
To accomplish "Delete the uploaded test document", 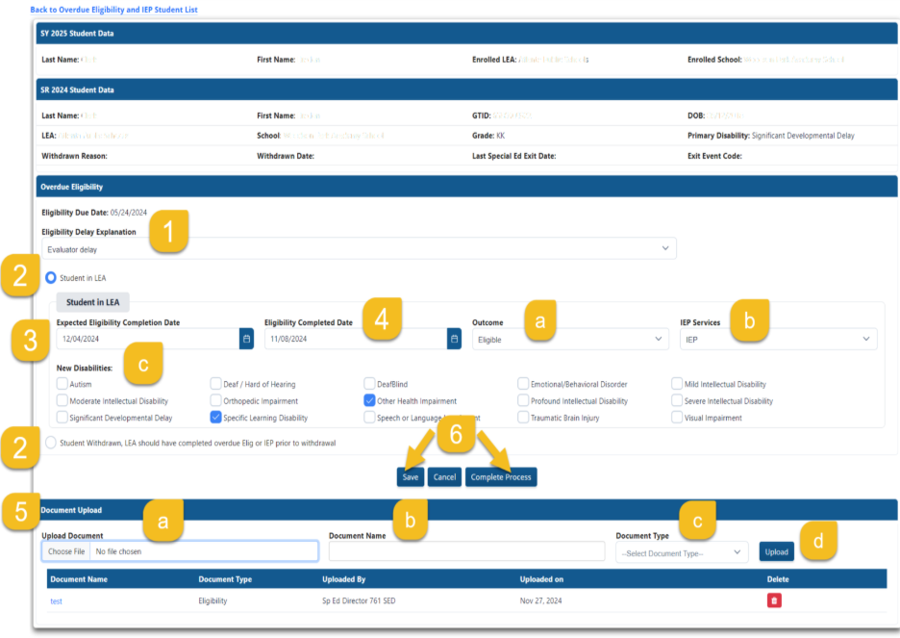I will pyautogui.click(x=774, y=600).
